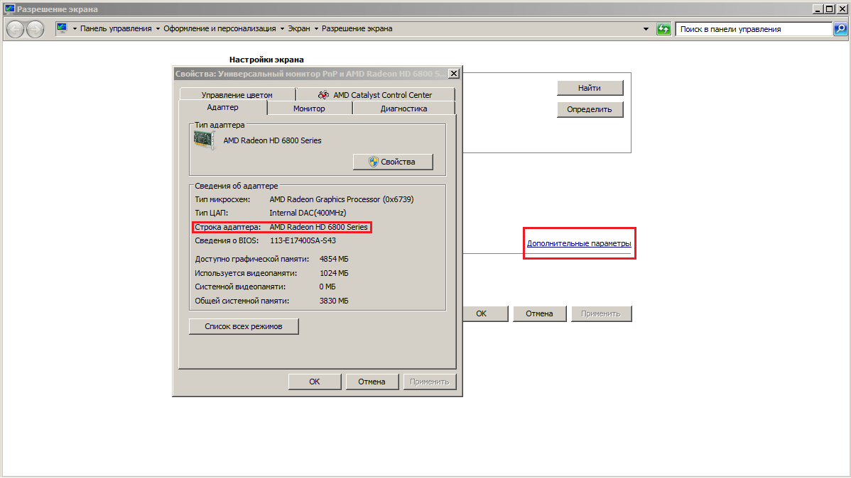Click the Свойства button with shield
The height and width of the screenshot is (478, 851).
393,162
